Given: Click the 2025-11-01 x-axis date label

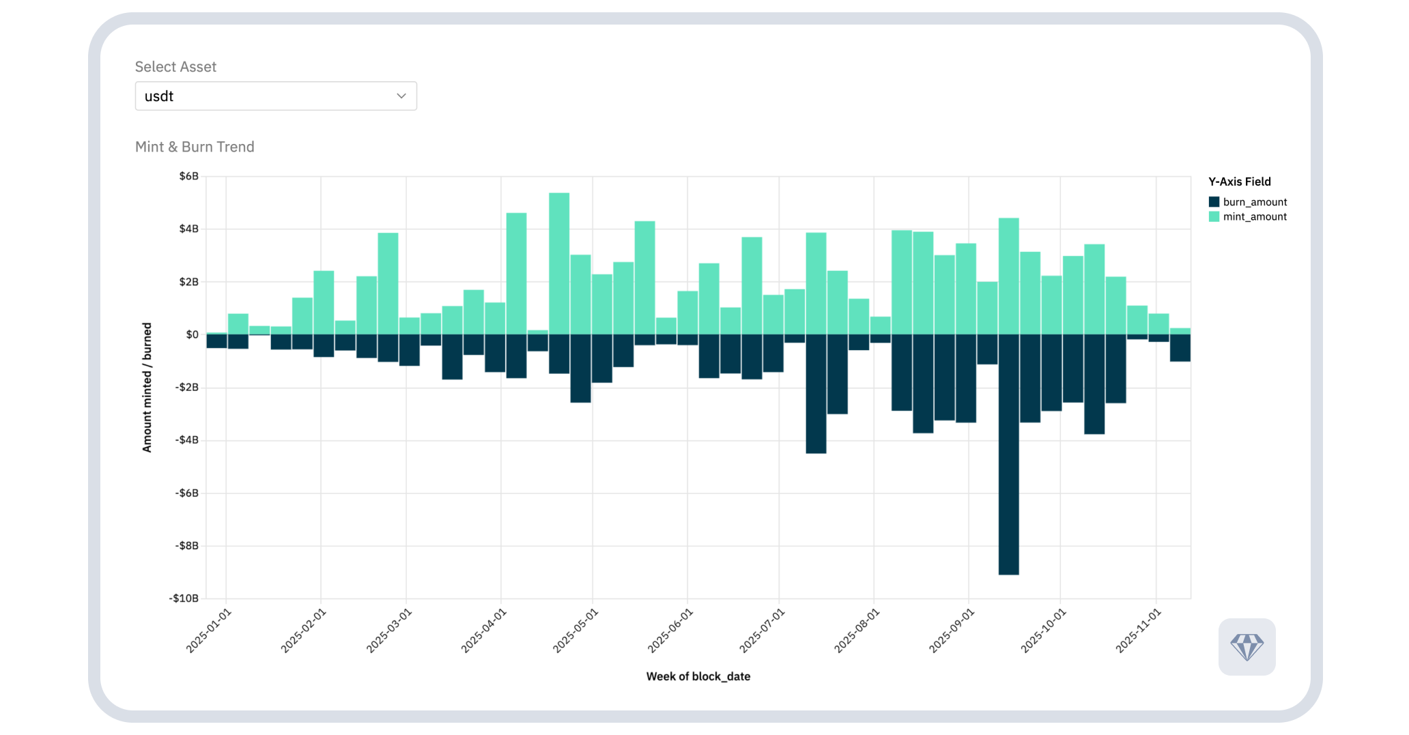Looking at the screenshot, I should click(1139, 631).
